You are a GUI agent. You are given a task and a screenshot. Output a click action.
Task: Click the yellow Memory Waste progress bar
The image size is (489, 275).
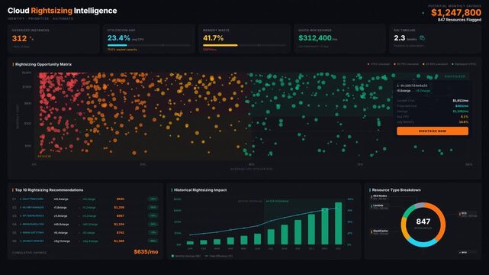(x=220, y=45)
